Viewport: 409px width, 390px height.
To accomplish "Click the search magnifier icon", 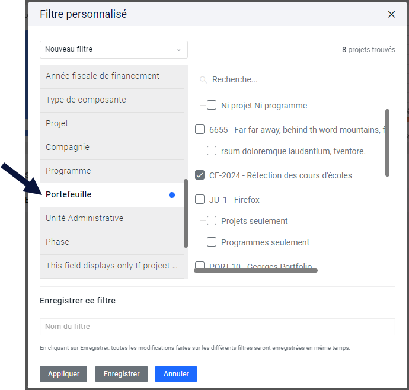I will [203, 79].
